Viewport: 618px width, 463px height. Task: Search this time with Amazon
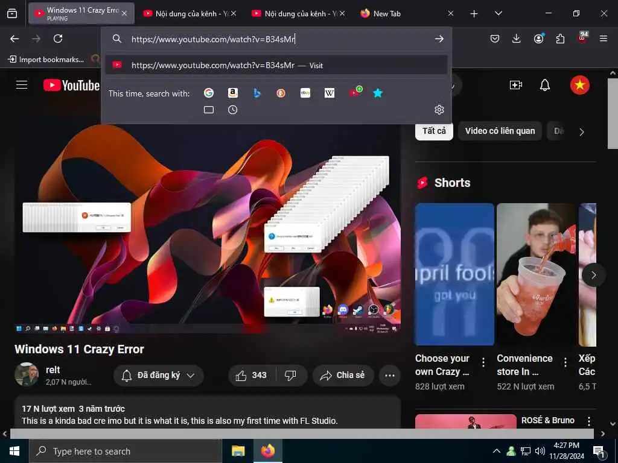tap(233, 93)
